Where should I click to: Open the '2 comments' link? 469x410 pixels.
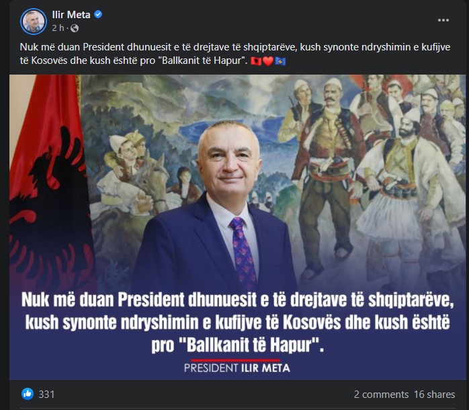381,394
